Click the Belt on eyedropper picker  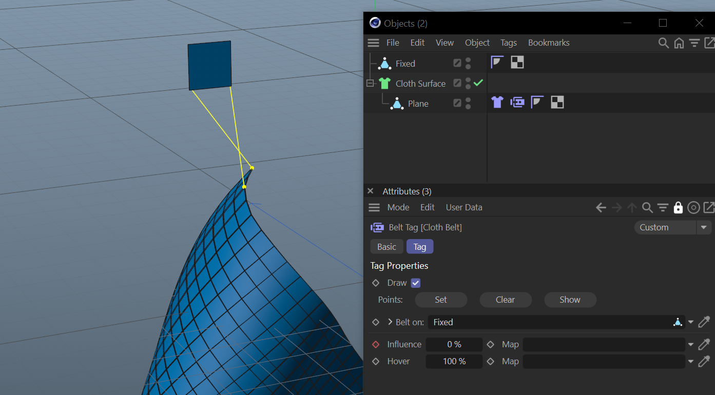tap(704, 322)
